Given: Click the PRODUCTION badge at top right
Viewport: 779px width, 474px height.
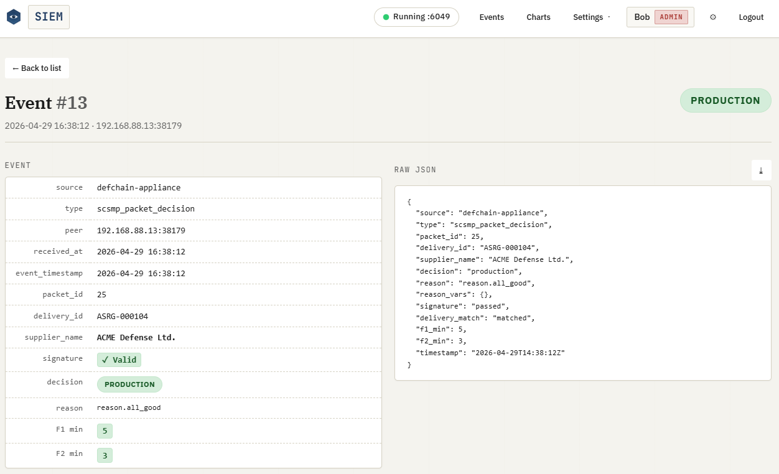Looking at the screenshot, I should tap(725, 101).
